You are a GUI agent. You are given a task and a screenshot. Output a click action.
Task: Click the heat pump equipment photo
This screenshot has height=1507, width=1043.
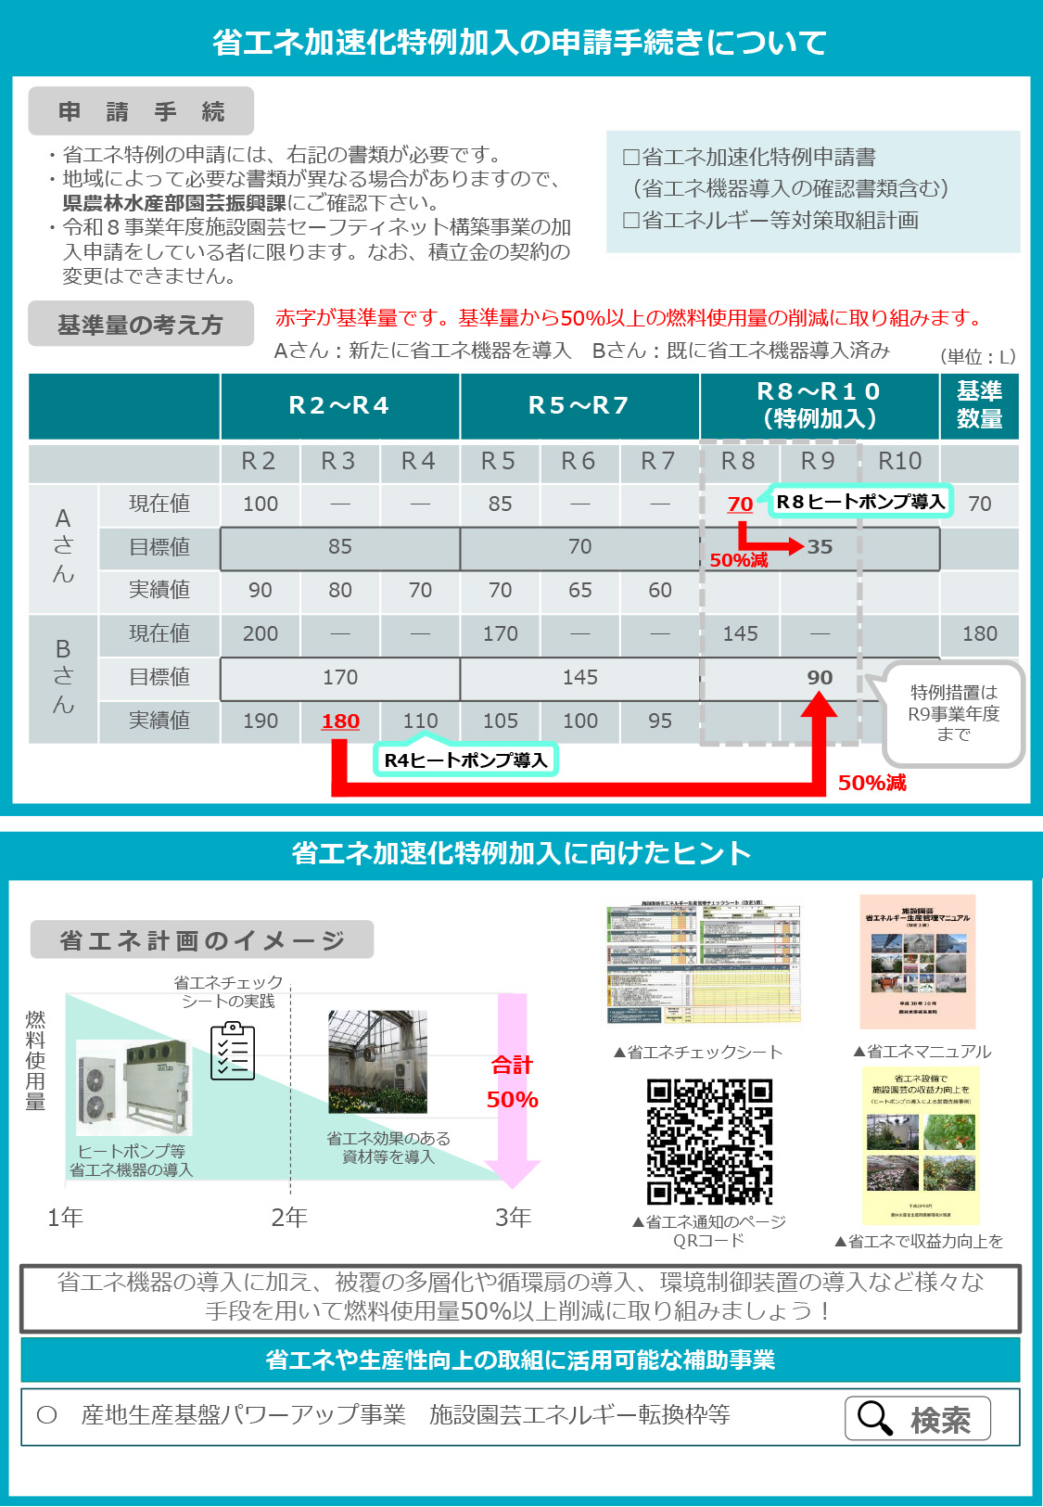point(134,1088)
